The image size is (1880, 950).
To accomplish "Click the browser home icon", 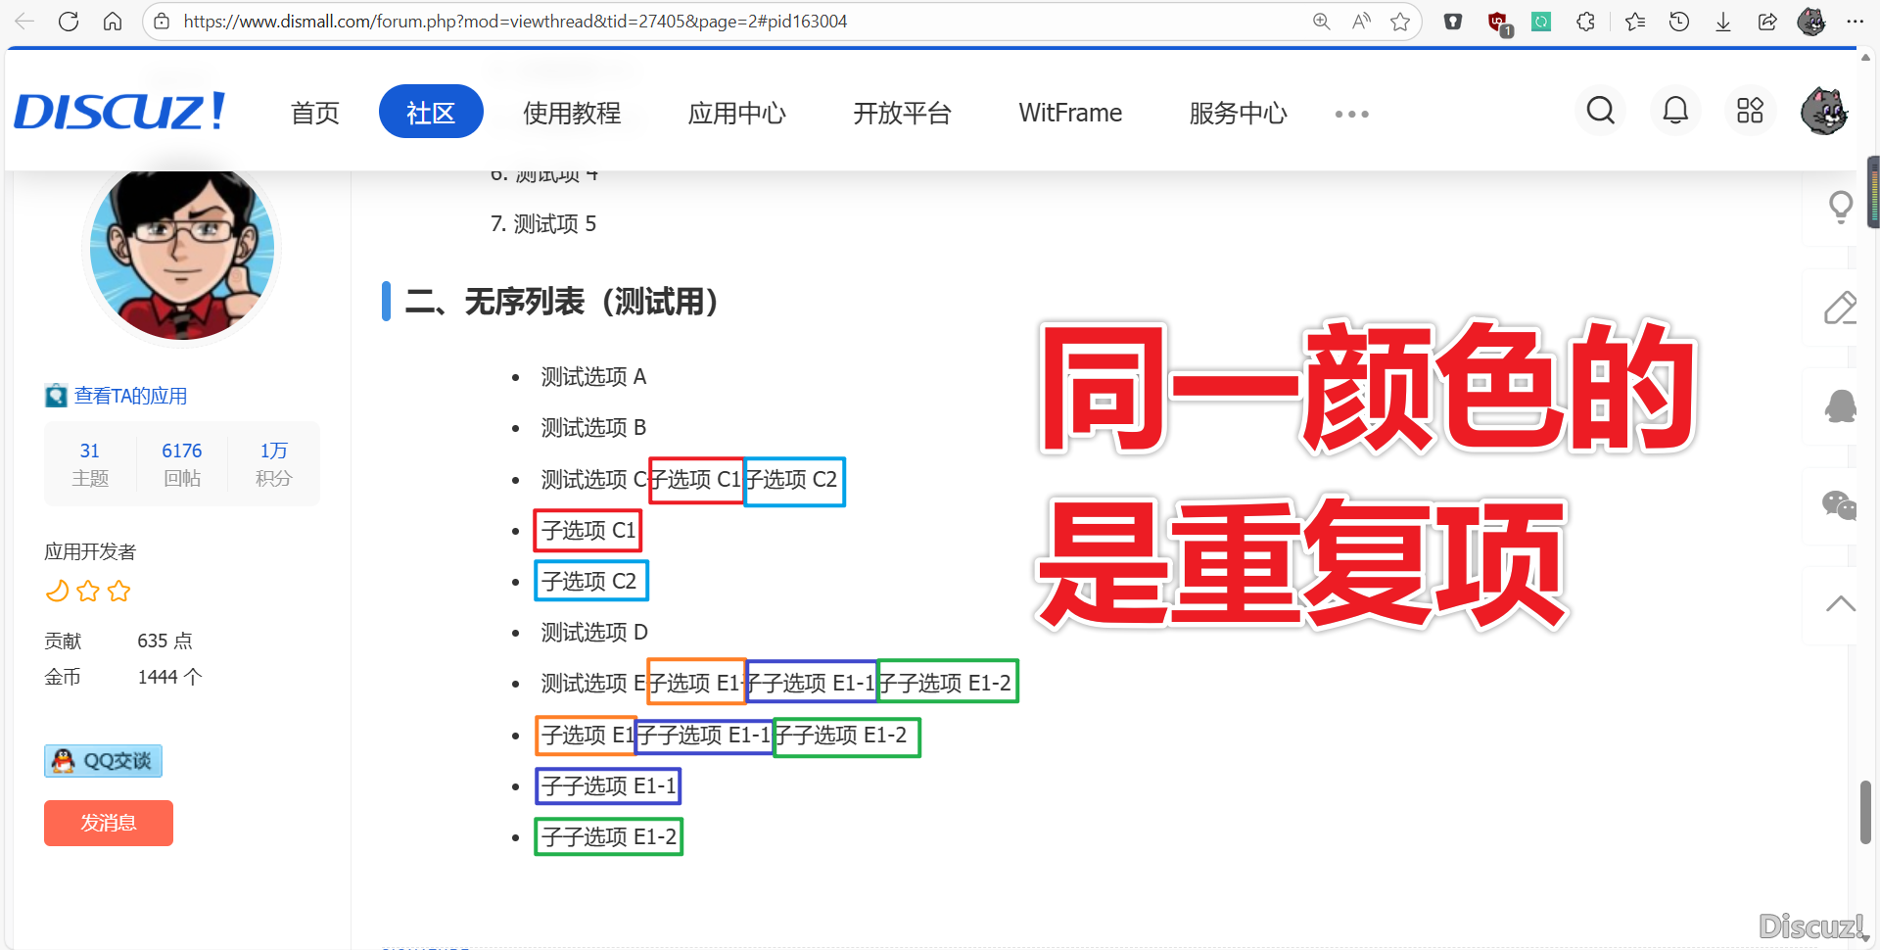I will (x=113, y=21).
